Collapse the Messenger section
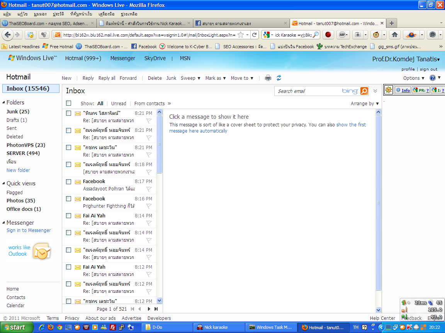The height and width of the screenshot is (333, 445). [4, 222]
